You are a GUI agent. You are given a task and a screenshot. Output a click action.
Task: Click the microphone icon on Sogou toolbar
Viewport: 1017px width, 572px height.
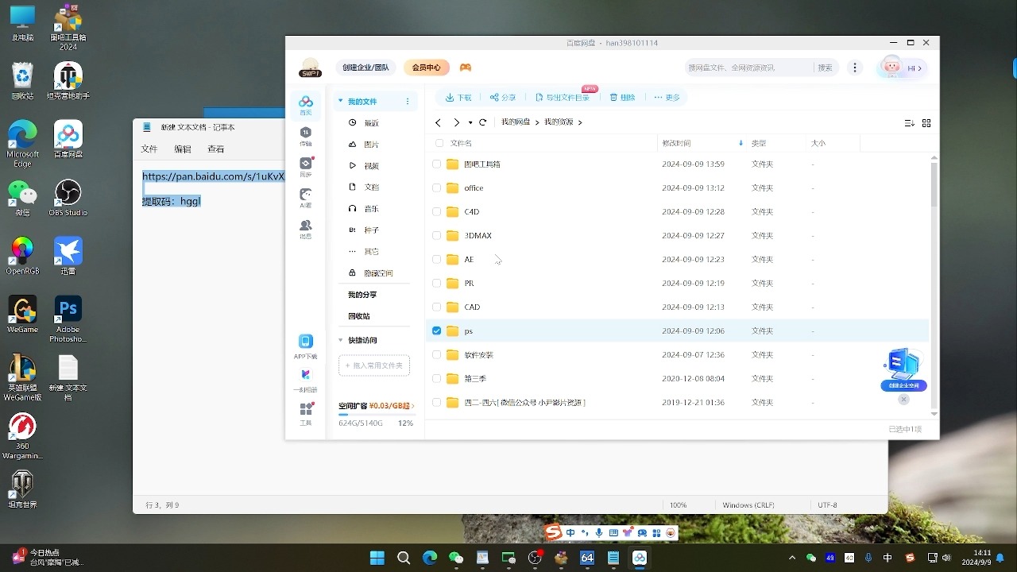click(x=599, y=533)
